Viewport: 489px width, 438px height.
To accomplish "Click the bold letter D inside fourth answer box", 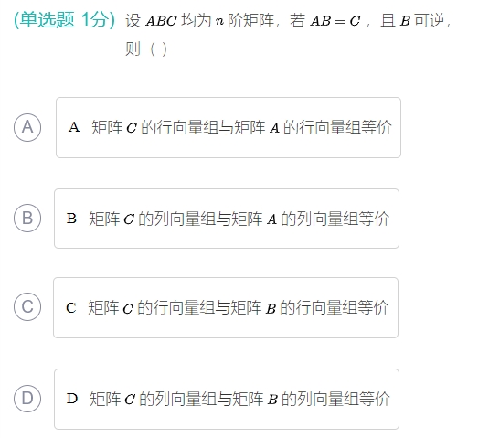I will tap(72, 399).
